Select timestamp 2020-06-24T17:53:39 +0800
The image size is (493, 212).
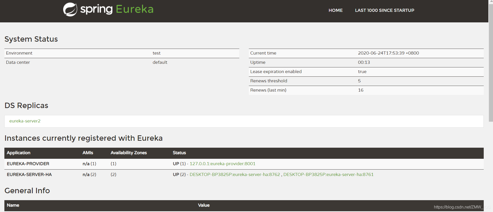click(x=388, y=53)
